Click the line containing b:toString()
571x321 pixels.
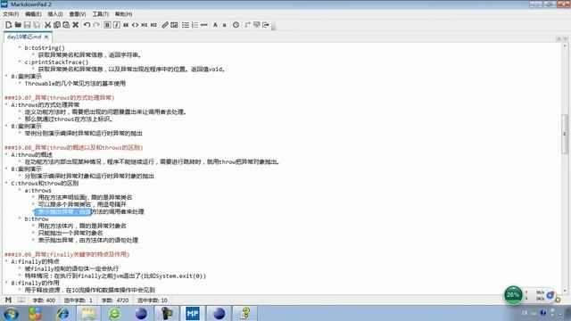pos(45,47)
